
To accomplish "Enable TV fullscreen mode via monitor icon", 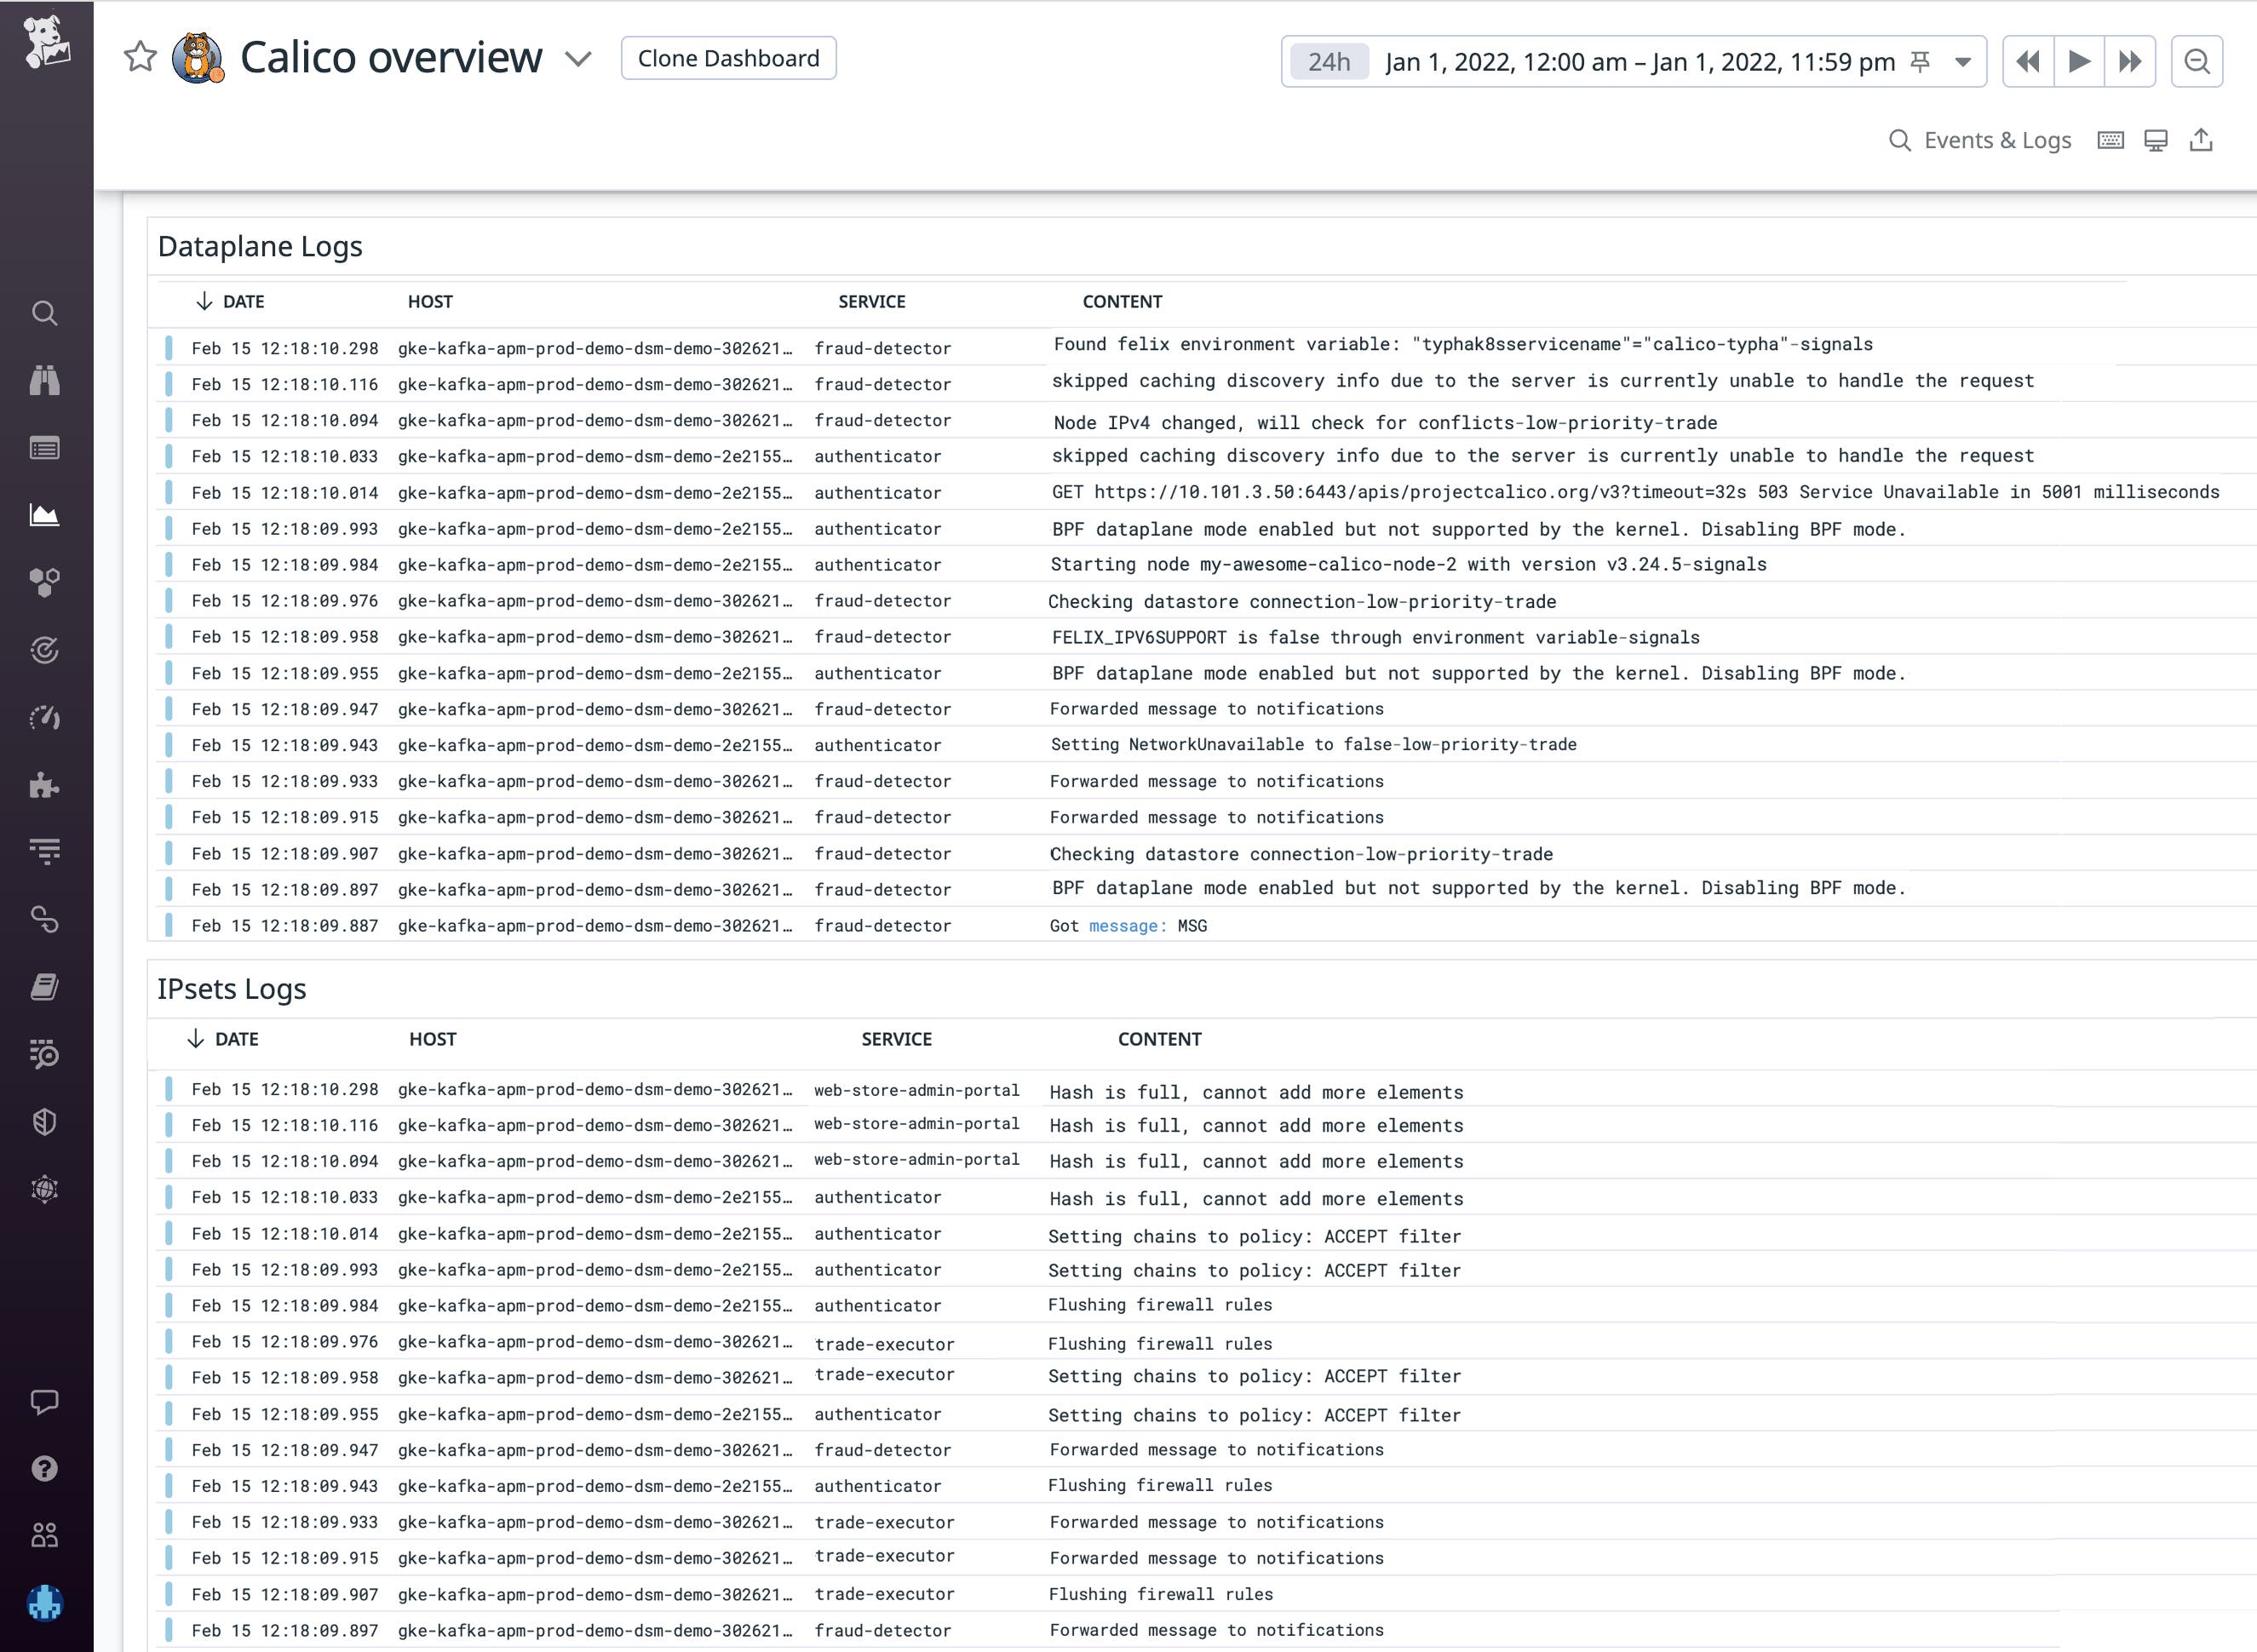I will pos(2154,140).
